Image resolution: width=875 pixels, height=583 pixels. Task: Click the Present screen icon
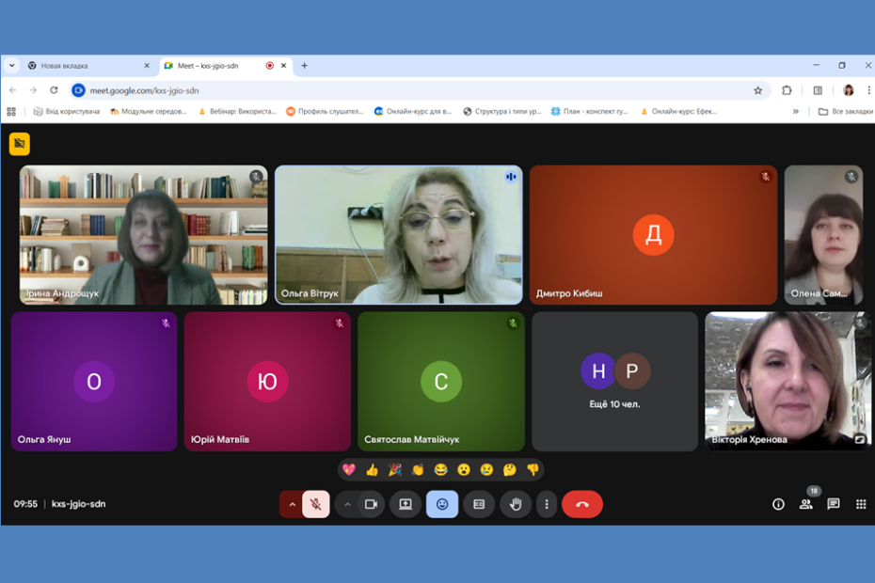coord(406,504)
